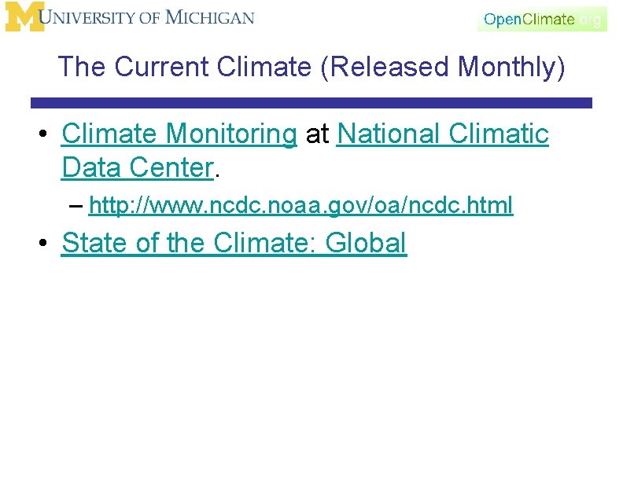Click the word "Monitoring" in the first link
This screenshot has width=623, height=481.
click(x=231, y=134)
